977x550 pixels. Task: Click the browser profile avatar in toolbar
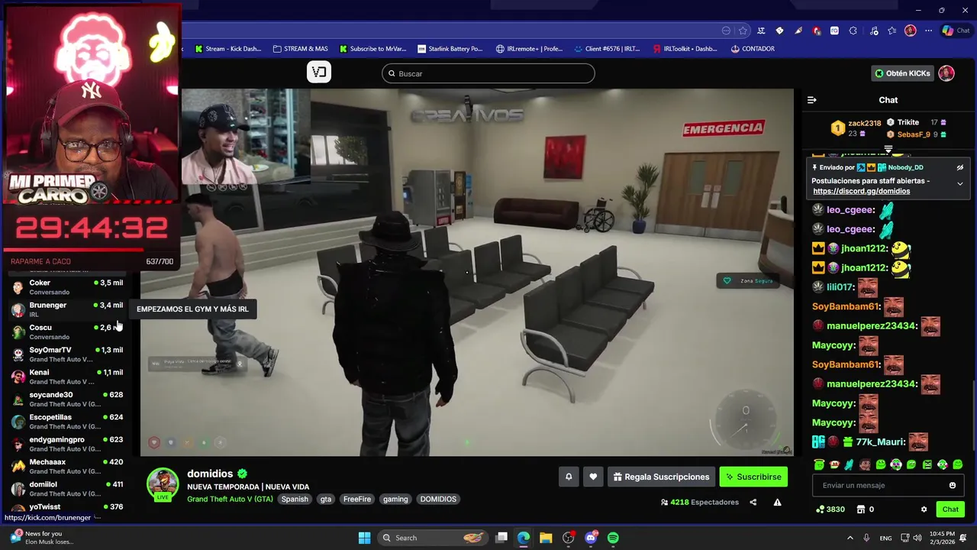coord(910,31)
